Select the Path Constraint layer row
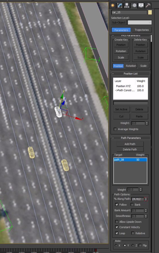The height and width of the screenshot is (253, 159). (x=130, y=90)
